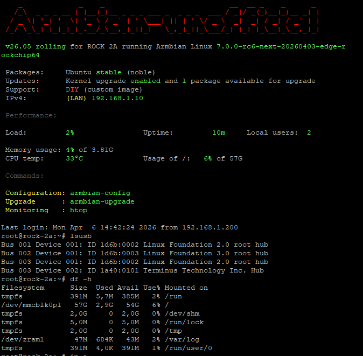
Task: Click the /dev/zram1 filesystem entry
Action: [x=23, y=339]
